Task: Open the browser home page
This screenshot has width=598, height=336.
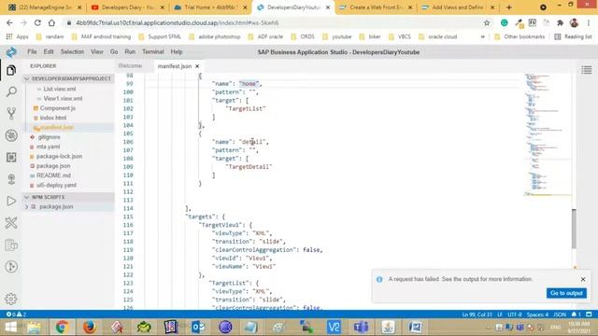Action: click(51, 22)
